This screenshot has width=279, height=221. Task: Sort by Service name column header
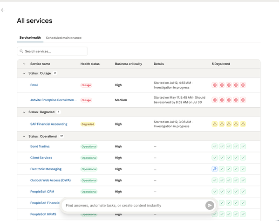point(40,64)
